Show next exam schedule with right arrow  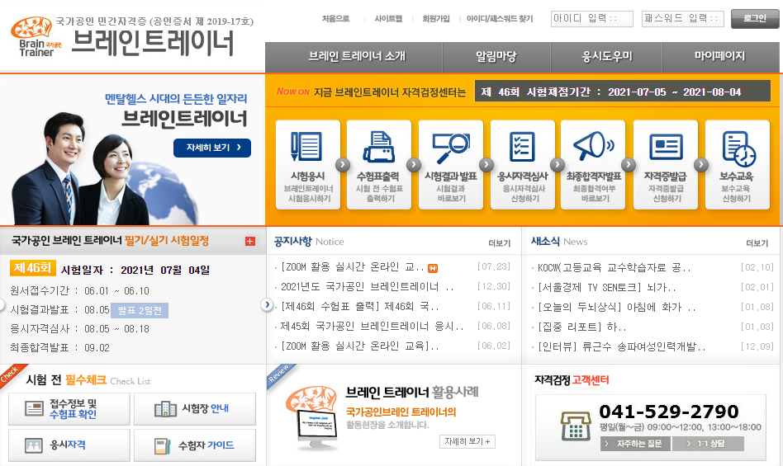click(267, 304)
